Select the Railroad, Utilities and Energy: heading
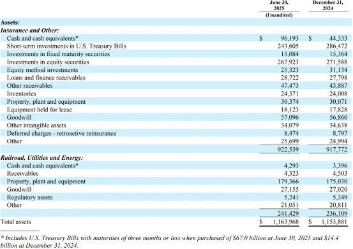The width and height of the screenshot is (353, 249). [x=42, y=158]
